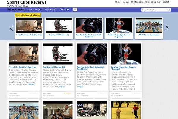Open grid thumbnail for SelectTech Adjustable Dumbbells

point(92,54)
